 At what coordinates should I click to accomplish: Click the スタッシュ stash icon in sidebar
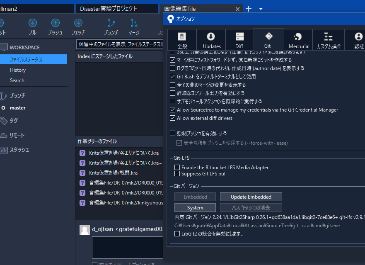click(x=4, y=150)
